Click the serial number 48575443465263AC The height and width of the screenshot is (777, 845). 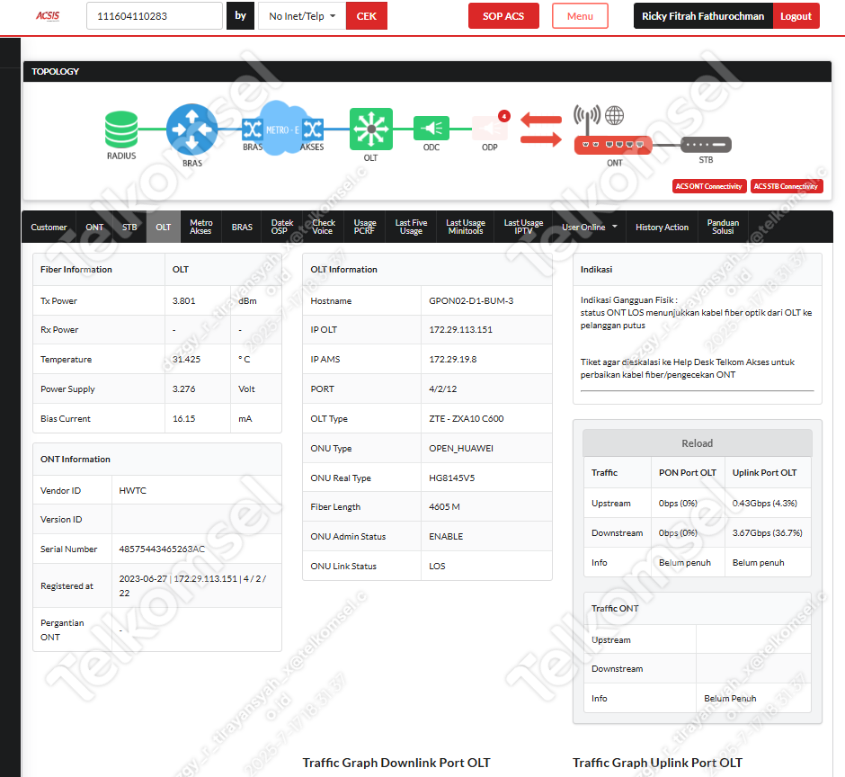tap(162, 549)
